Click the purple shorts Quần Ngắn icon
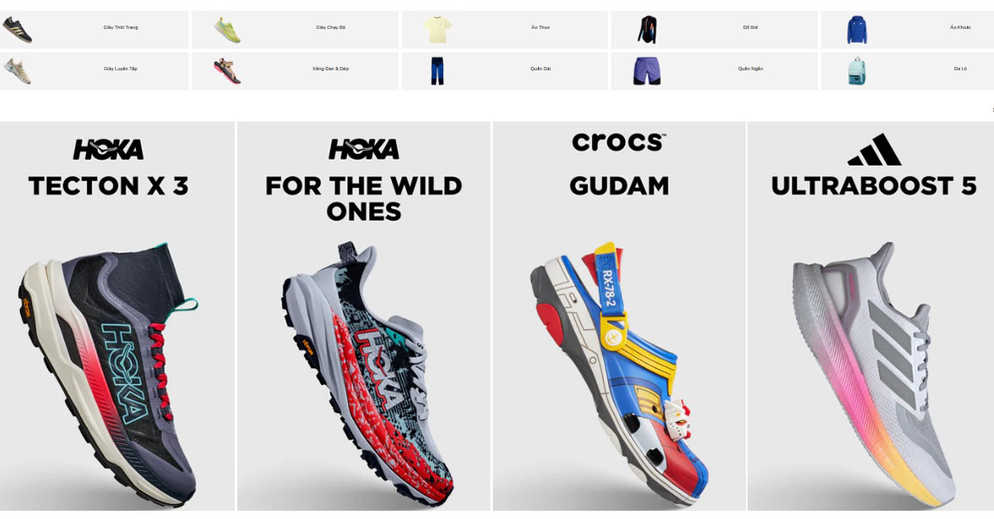The image size is (994, 519). point(646,71)
